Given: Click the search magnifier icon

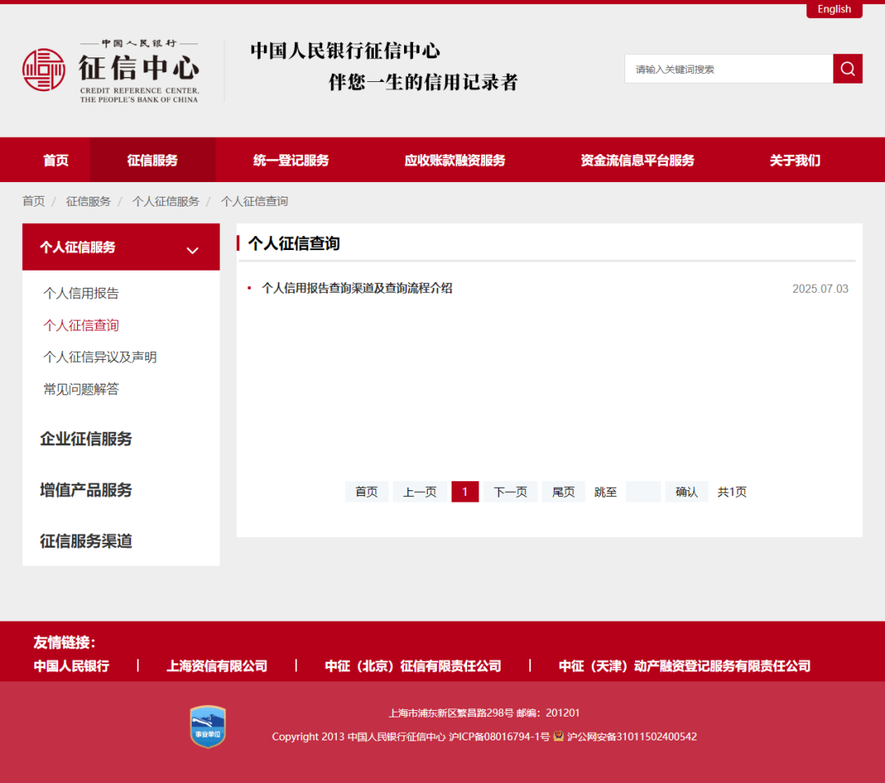Looking at the screenshot, I should (x=847, y=69).
